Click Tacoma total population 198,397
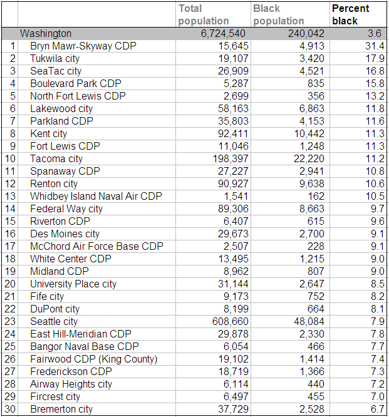This screenshot has height=417, width=389. pyautogui.click(x=231, y=159)
